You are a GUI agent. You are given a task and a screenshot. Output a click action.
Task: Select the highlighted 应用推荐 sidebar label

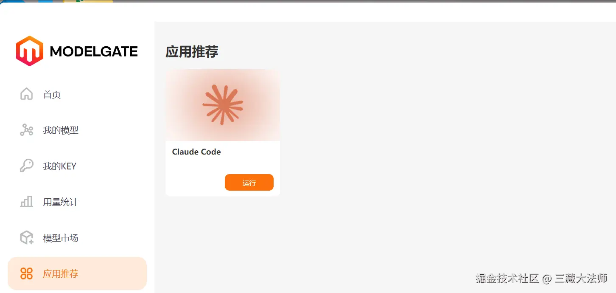pyautogui.click(x=61, y=273)
